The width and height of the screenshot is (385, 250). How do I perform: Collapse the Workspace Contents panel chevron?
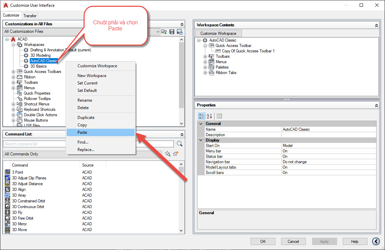[376, 25]
